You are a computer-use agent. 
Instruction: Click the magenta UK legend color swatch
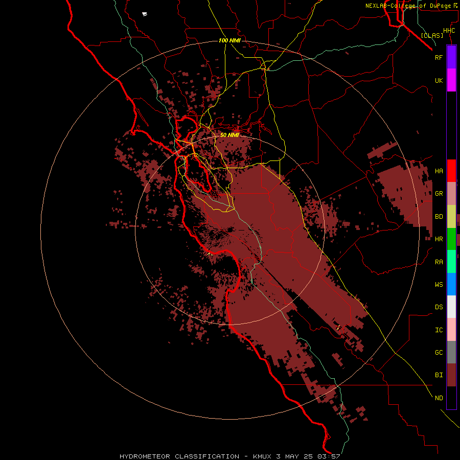coord(451,80)
